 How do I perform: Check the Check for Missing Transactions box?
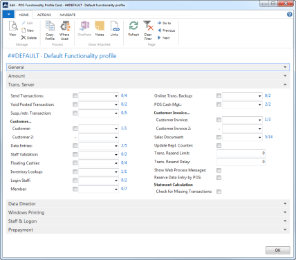219,192
